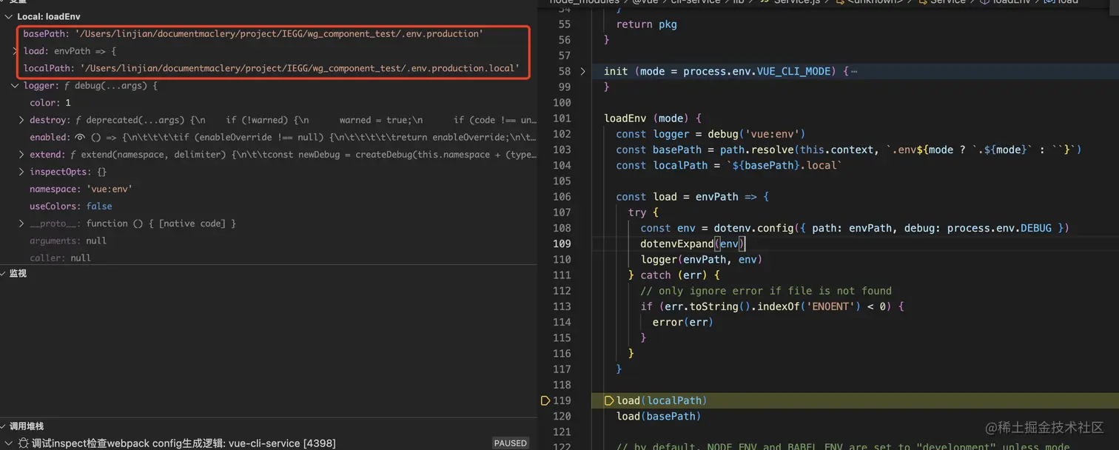Select the vue-cli-service [4398] session row
Image resolution: width=1119 pixels, height=450 pixels.
point(269,443)
